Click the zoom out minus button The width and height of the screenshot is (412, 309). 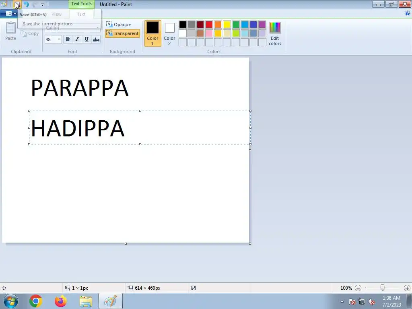point(358,288)
